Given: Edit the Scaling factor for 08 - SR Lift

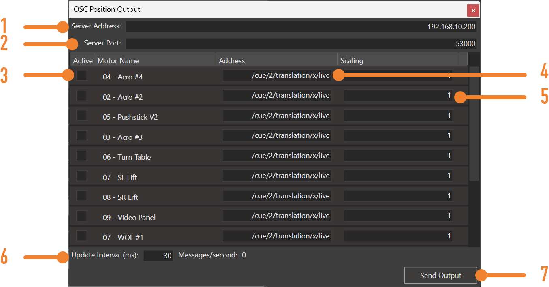Looking at the screenshot, I should pyautogui.click(x=398, y=195).
